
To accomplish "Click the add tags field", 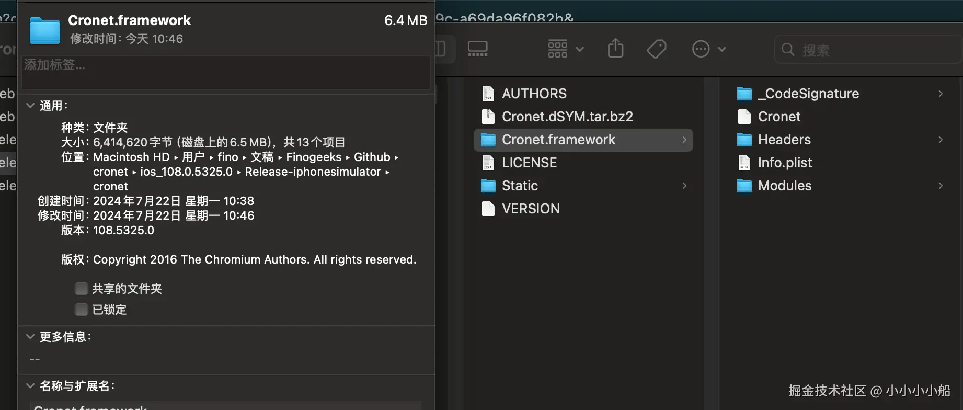I will (226, 72).
